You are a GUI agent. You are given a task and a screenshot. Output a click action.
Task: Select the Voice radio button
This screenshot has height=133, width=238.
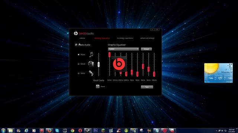(x=78, y=73)
